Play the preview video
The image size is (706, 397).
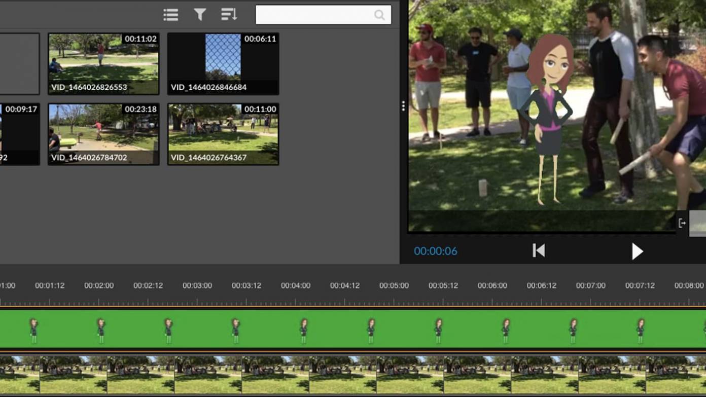[638, 251]
